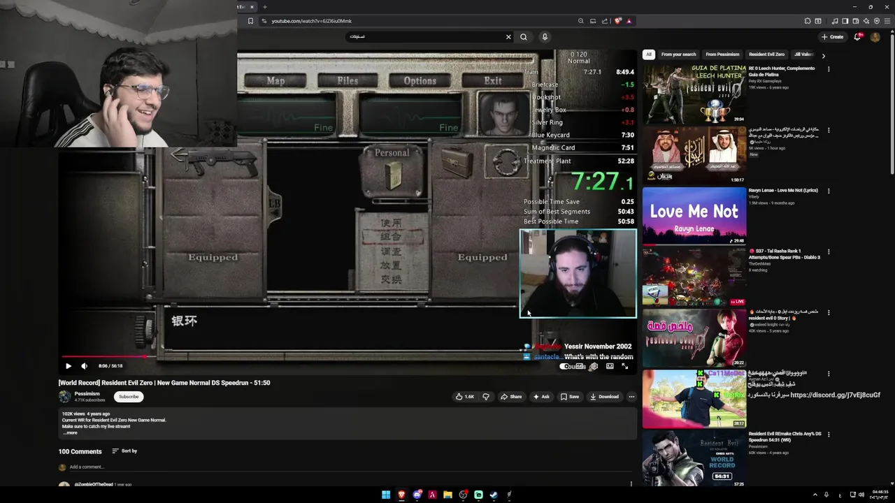Image resolution: width=895 pixels, height=503 pixels.
Task: Show more filter chips with arrow
Action: (823, 55)
